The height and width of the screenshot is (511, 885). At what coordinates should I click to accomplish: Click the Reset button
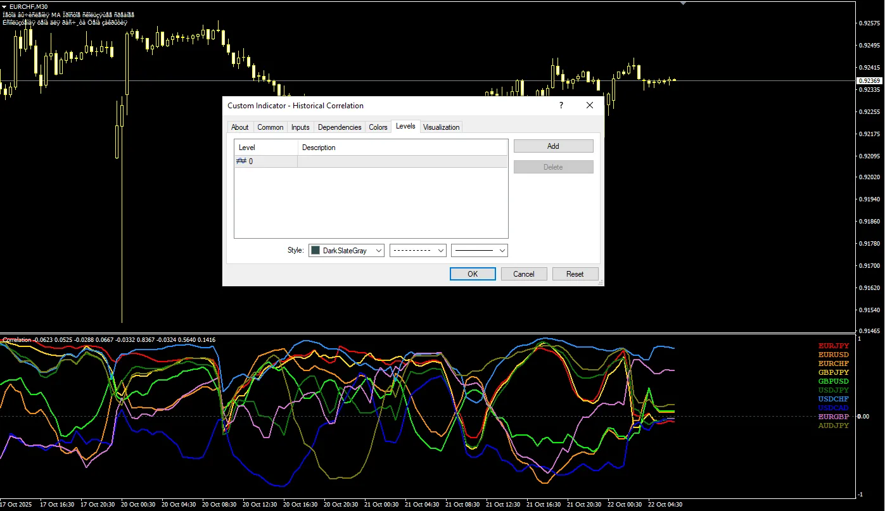(575, 274)
